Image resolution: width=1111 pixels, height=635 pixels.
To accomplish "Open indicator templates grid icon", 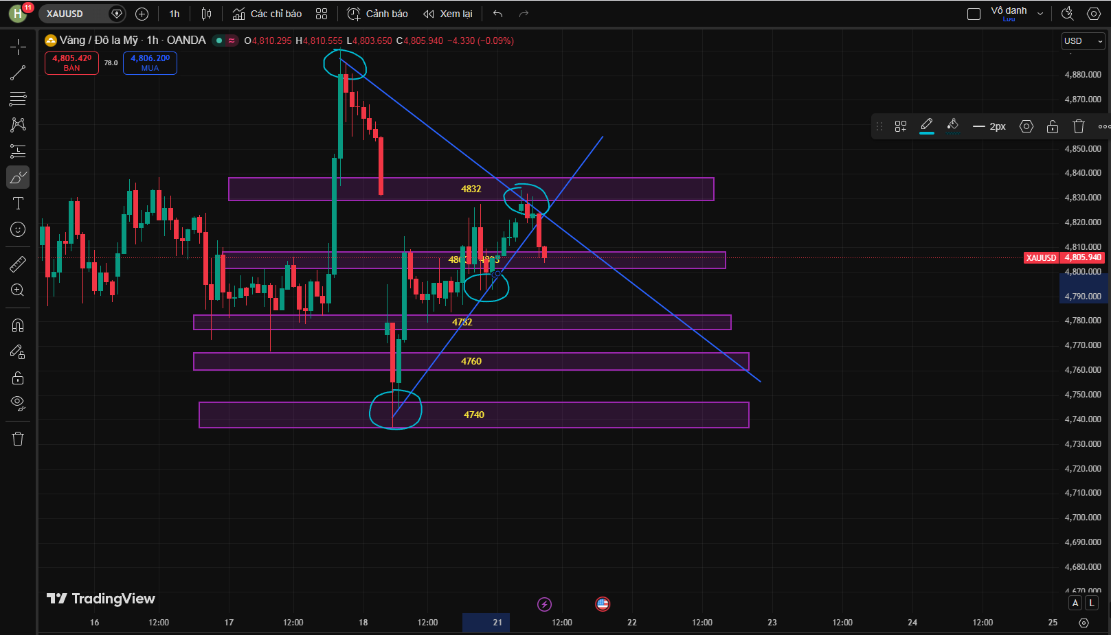I will [x=322, y=14].
